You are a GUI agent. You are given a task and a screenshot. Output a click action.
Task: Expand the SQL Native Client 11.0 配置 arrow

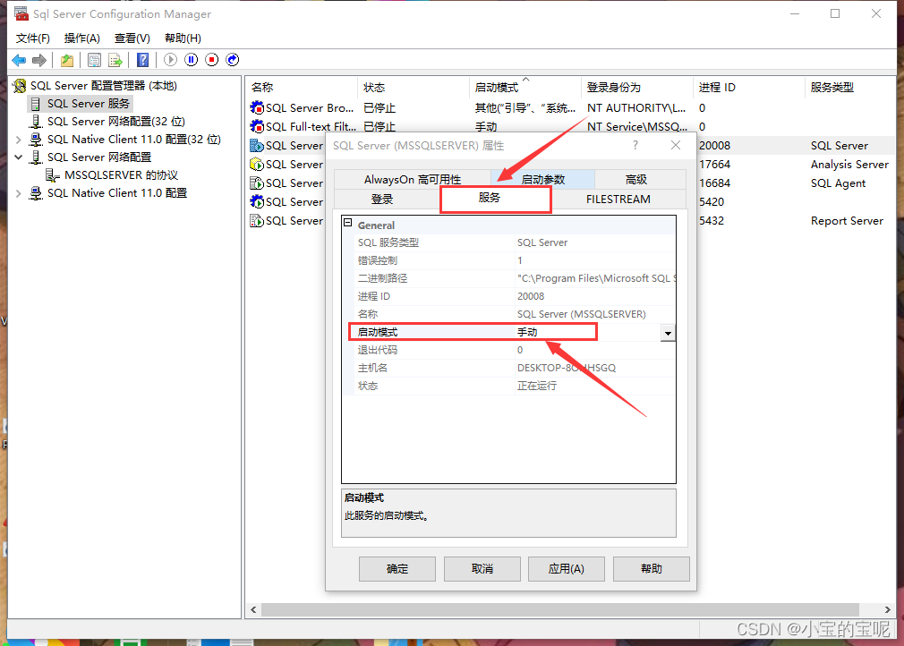pos(19,193)
